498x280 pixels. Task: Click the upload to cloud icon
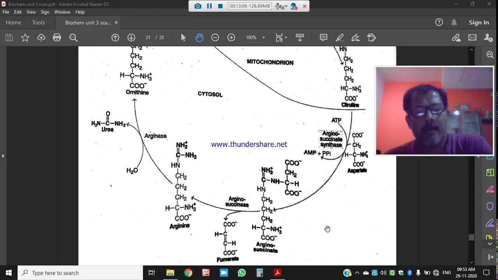(x=41, y=38)
